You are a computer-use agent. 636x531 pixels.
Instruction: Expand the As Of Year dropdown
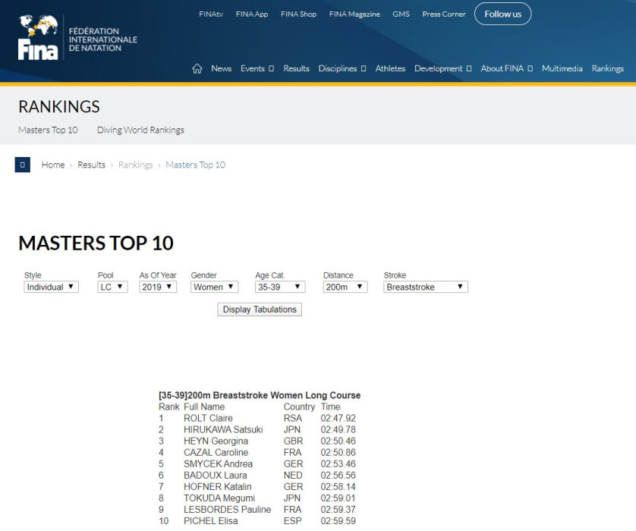click(x=158, y=287)
